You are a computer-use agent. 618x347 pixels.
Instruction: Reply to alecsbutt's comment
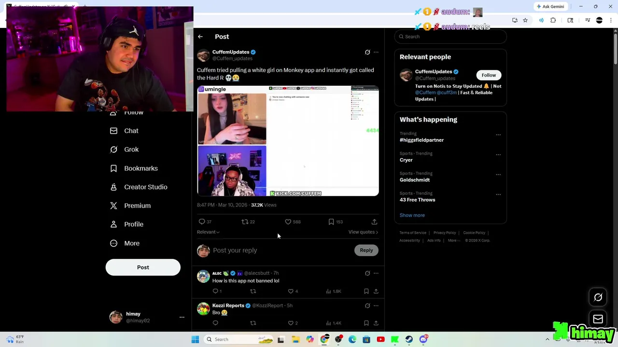pos(215,291)
